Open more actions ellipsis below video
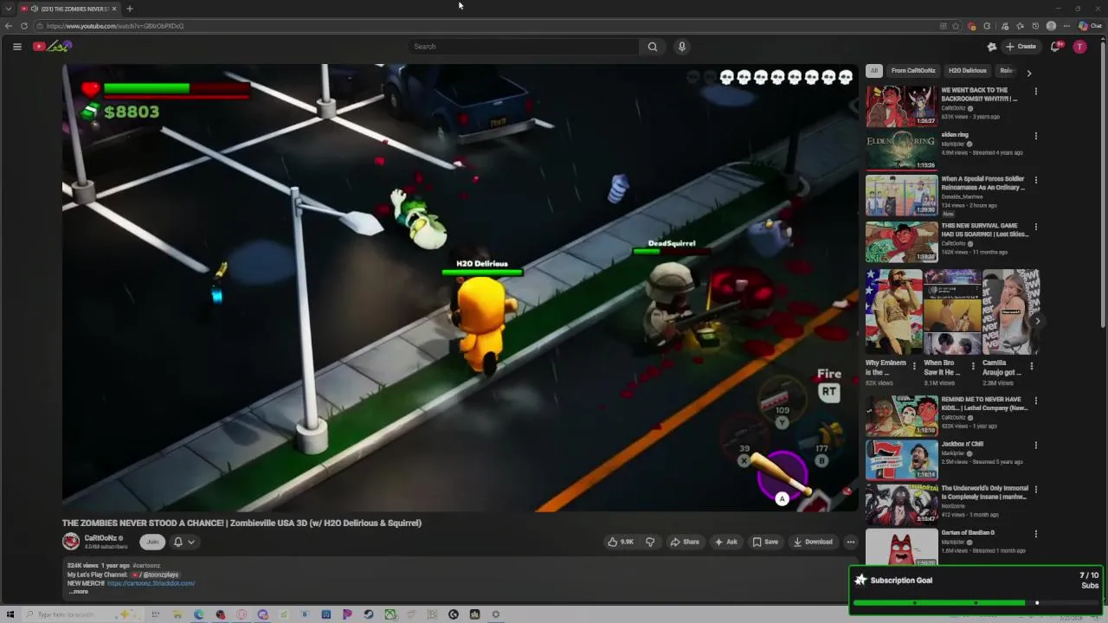1108x623 pixels. coord(851,542)
